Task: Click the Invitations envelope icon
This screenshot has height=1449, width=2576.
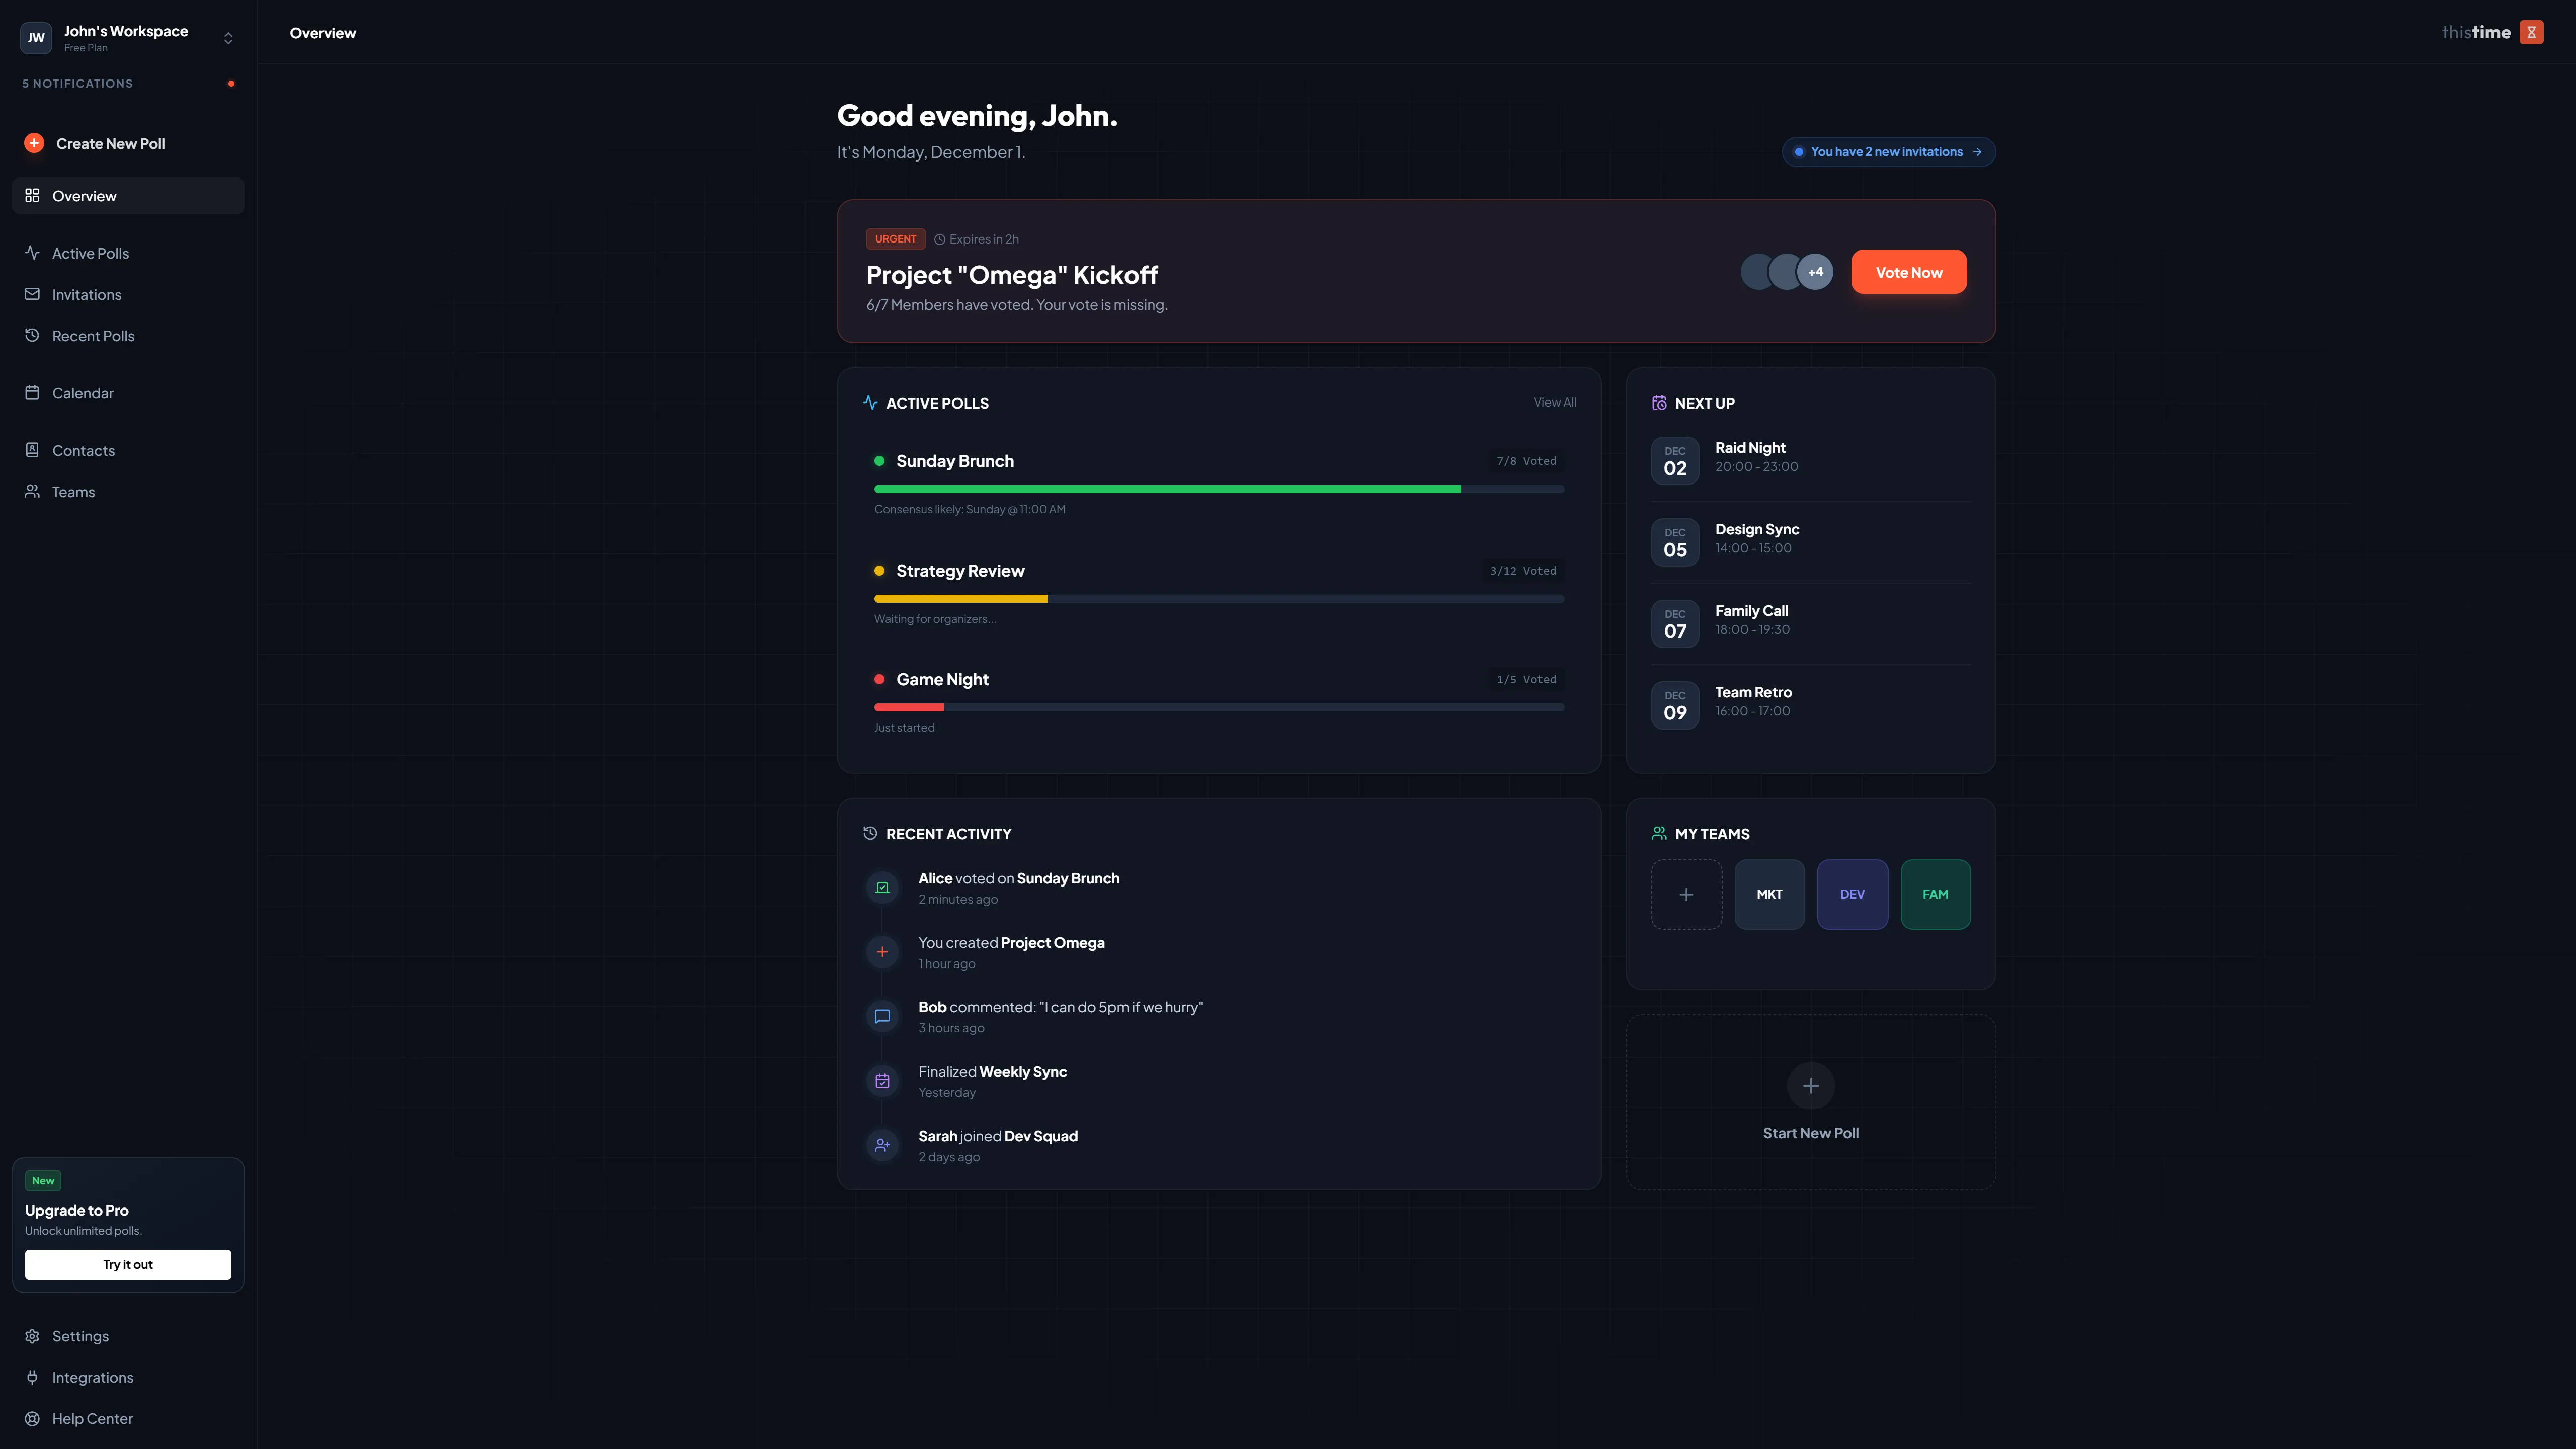Action: (32, 294)
